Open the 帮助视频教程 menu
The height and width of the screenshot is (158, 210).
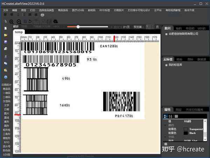pos(173,10)
